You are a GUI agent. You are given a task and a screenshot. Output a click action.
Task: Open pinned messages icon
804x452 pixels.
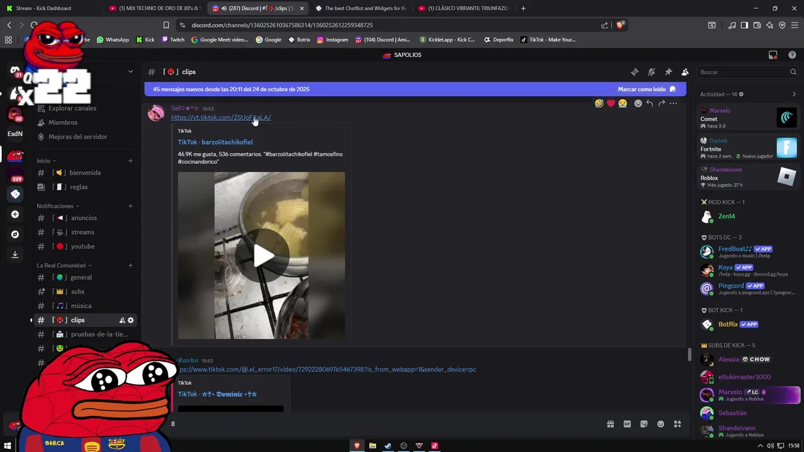point(668,72)
